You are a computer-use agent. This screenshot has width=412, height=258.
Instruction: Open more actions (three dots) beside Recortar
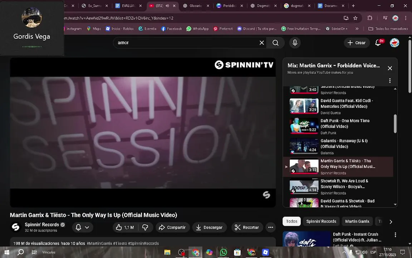pyautogui.click(x=271, y=227)
